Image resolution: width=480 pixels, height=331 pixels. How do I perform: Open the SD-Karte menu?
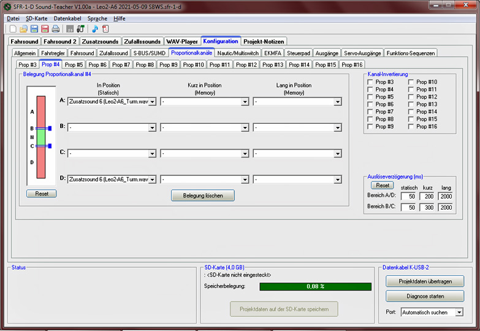(x=37, y=18)
